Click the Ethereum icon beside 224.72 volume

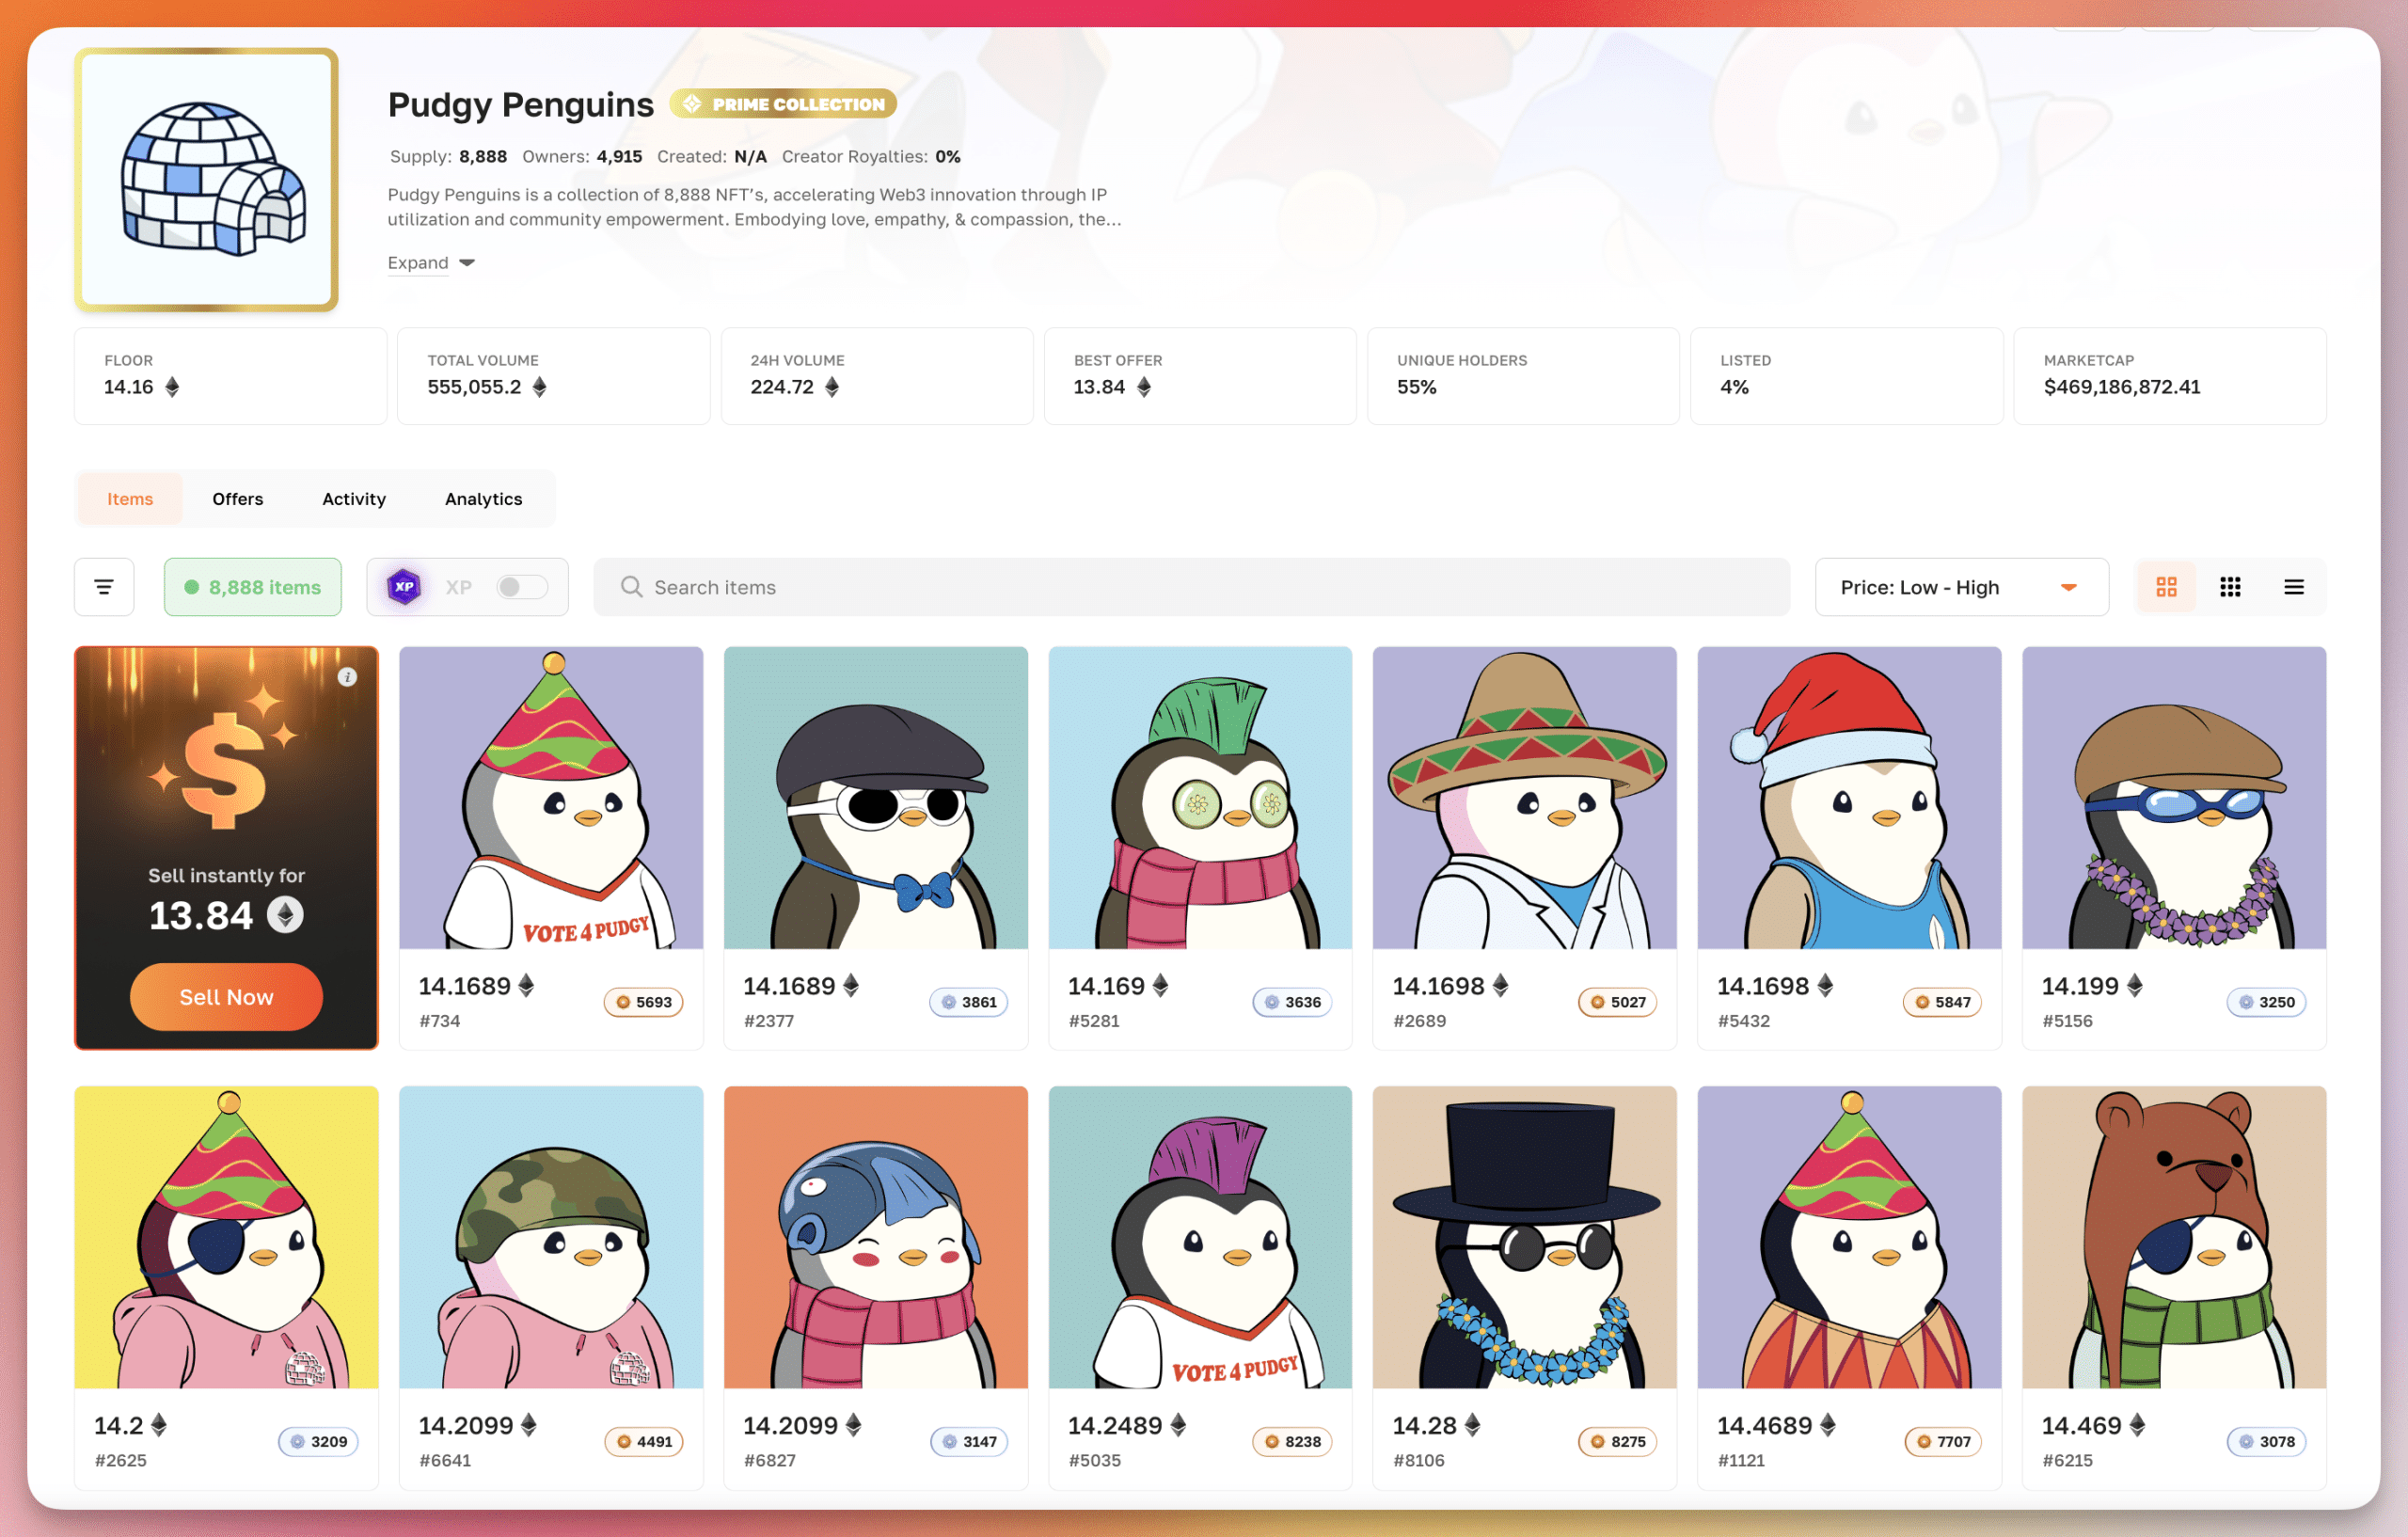point(832,387)
